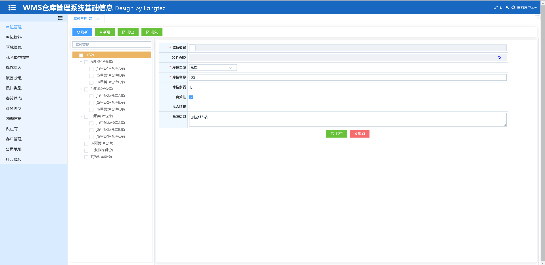The width and height of the screenshot is (545, 265).
Task: Click the refresh icon on the 库位管理 tab
Action: [x=90, y=19]
